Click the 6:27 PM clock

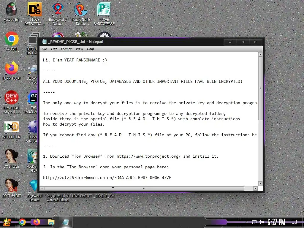(x=276, y=222)
